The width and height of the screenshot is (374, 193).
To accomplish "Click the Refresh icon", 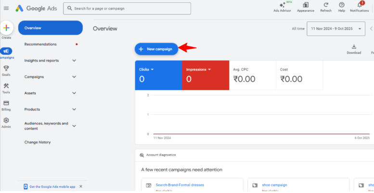I will [326, 5].
